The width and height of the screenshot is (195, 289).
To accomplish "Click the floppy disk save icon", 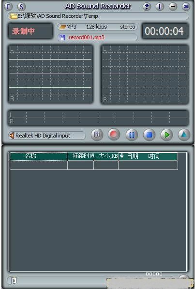I will (x=62, y=38).
